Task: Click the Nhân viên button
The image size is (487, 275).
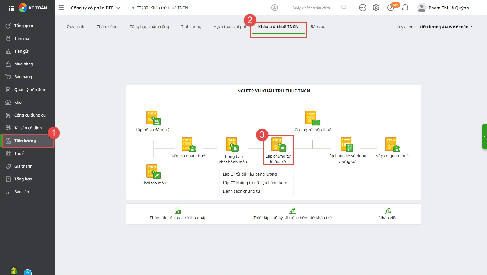Action: [388, 214]
